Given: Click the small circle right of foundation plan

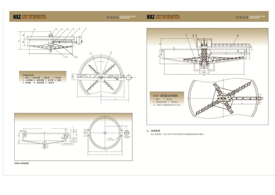Looking at the screenshot, I should pyautogui.click(x=127, y=133).
